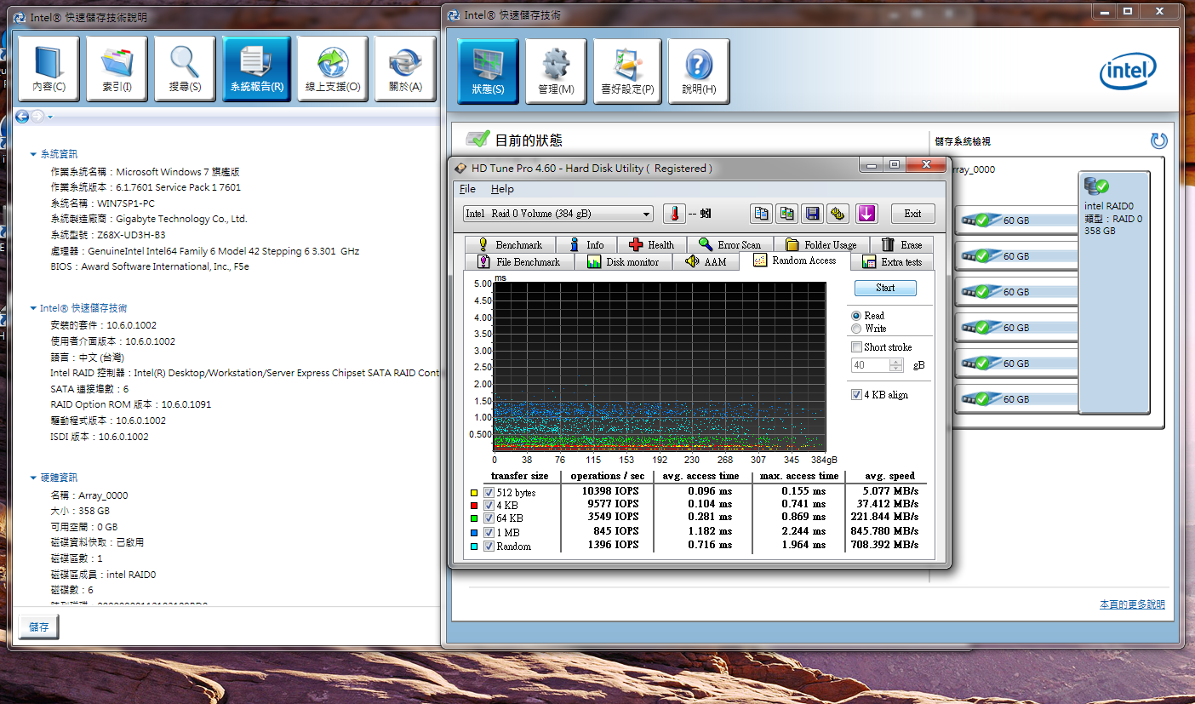Click the yellow 512 bytes color swatch

click(x=474, y=493)
